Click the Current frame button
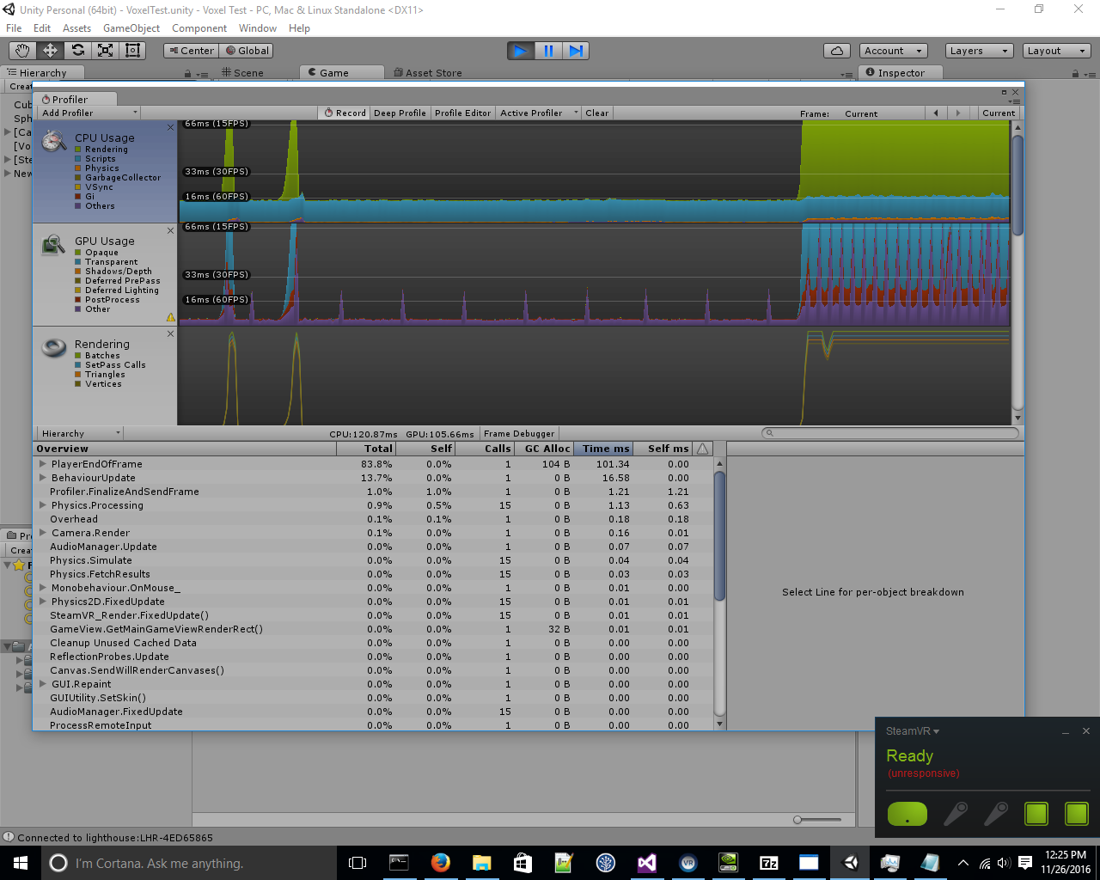 coord(999,113)
